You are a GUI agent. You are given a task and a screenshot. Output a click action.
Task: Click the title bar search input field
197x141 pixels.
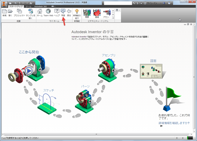click(118, 3)
